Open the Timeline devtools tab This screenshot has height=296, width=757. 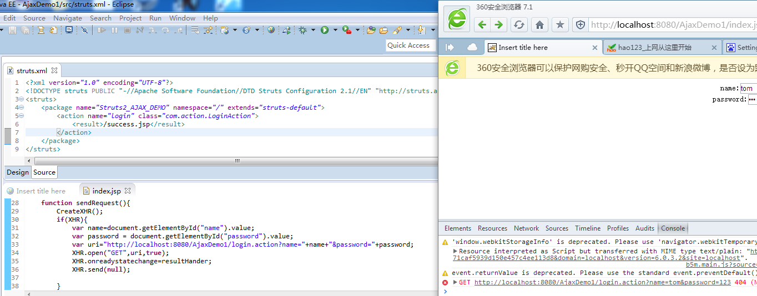pyautogui.click(x=588, y=228)
